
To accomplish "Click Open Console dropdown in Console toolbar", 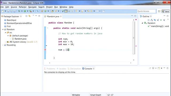I will point(161,68).
